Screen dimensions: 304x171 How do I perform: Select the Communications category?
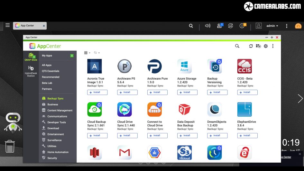(x=58, y=116)
